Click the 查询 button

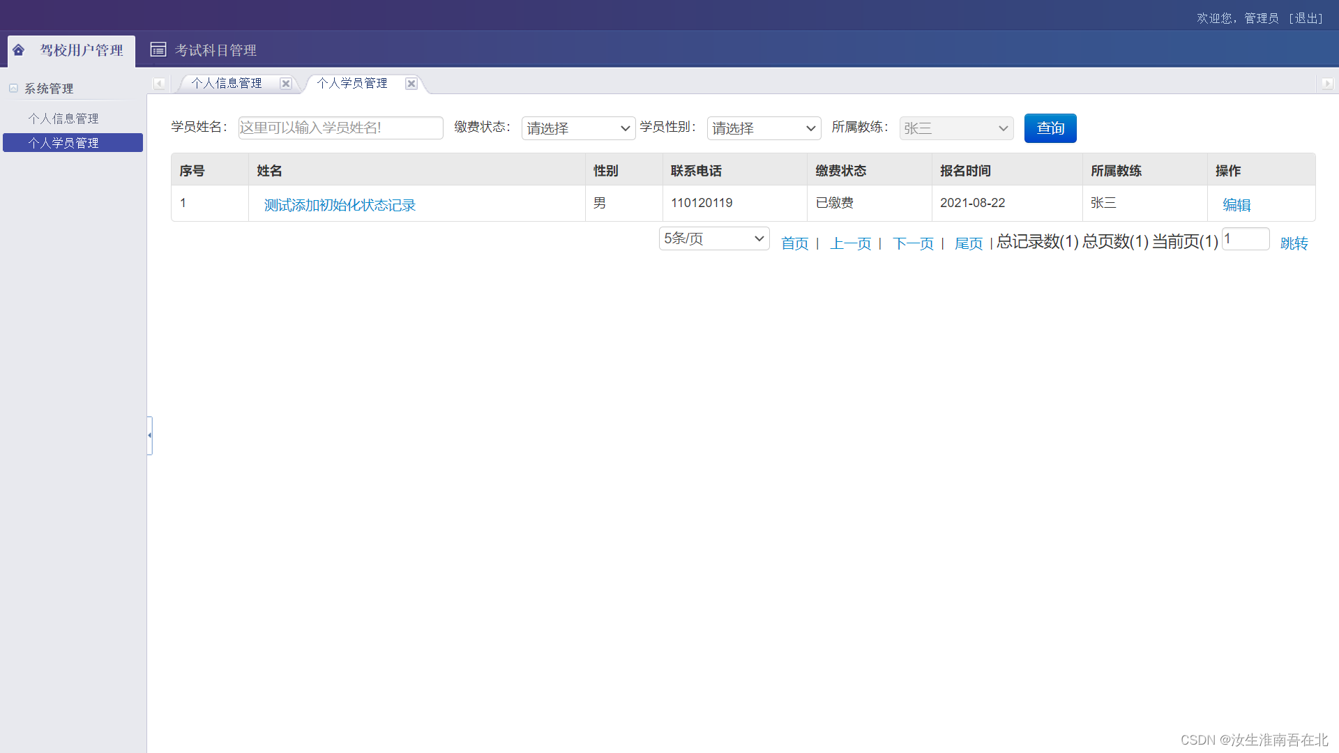(1050, 128)
